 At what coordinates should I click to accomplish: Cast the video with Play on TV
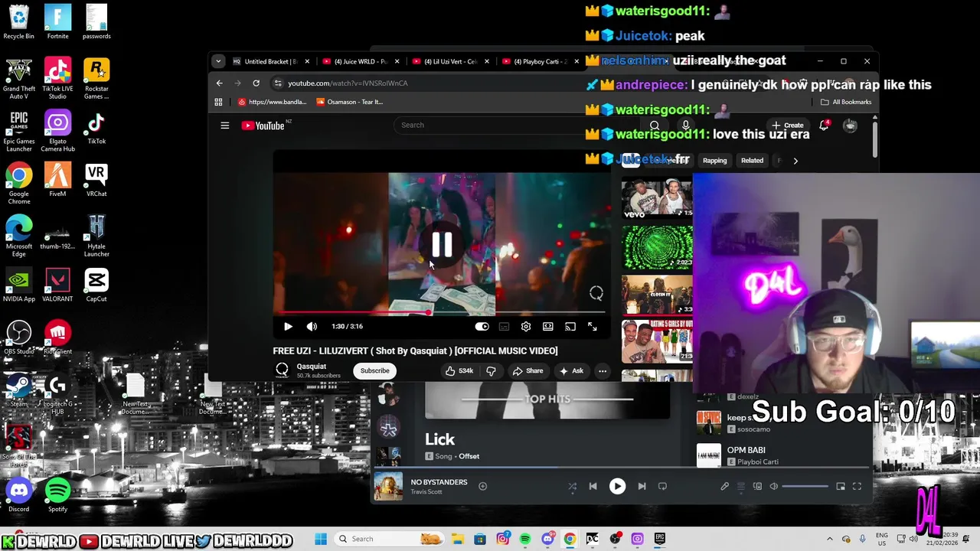pyautogui.click(x=570, y=327)
